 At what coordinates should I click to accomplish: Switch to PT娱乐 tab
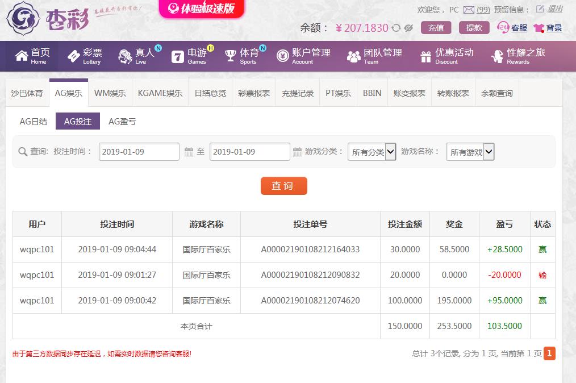tap(339, 93)
